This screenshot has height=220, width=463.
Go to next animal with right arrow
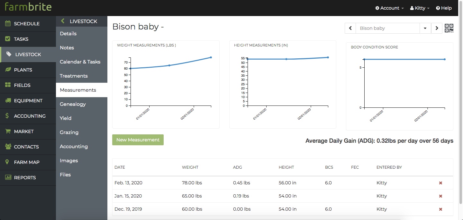click(x=436, y=28)
